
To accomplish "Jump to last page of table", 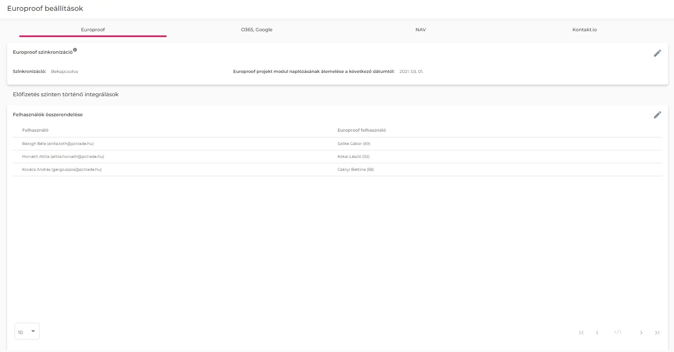I will click(x=657, y=332).
